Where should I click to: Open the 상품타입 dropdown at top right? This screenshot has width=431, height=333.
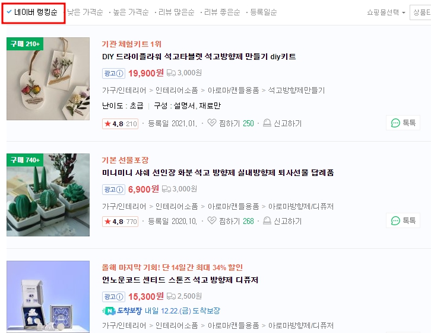pyautogui.click(x=420, y=12)
